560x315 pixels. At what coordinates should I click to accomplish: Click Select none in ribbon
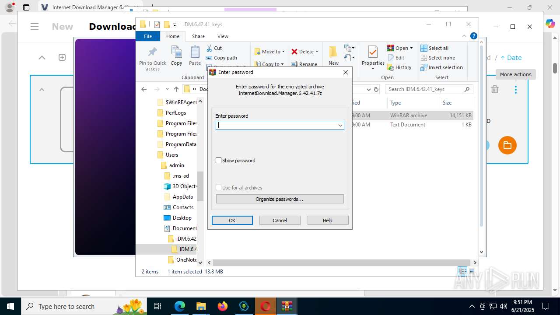pyautogui.click(x=437, y=58)
